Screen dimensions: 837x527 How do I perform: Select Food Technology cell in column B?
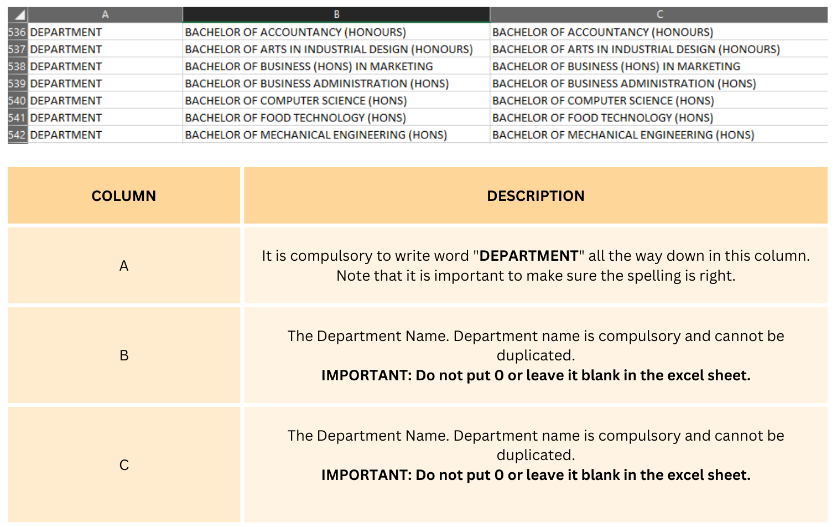coord(295,118)
